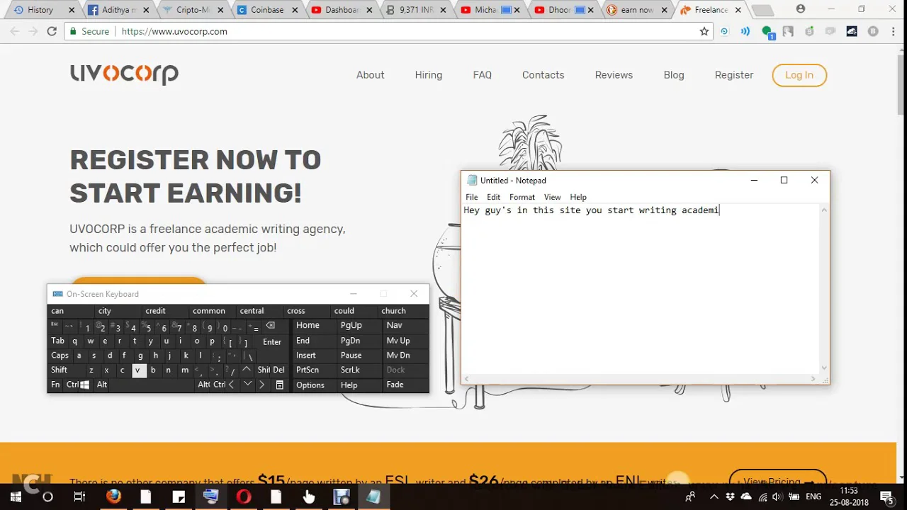Image resolution: width=907 pixels, height=510 pixels.
Task: Click the up arrow key on On-Screen Keyboard
Action: pyautogui.click(x=246, y=370)
